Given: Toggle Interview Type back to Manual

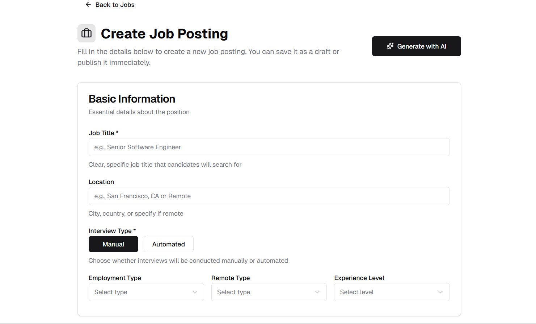Looking at the screenshot, I should click(113, 244).
